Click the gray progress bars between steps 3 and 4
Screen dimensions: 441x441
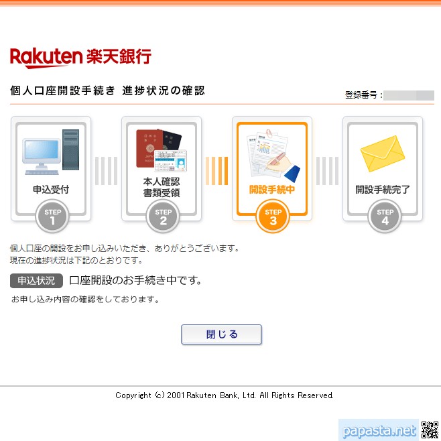click(327, 171)
